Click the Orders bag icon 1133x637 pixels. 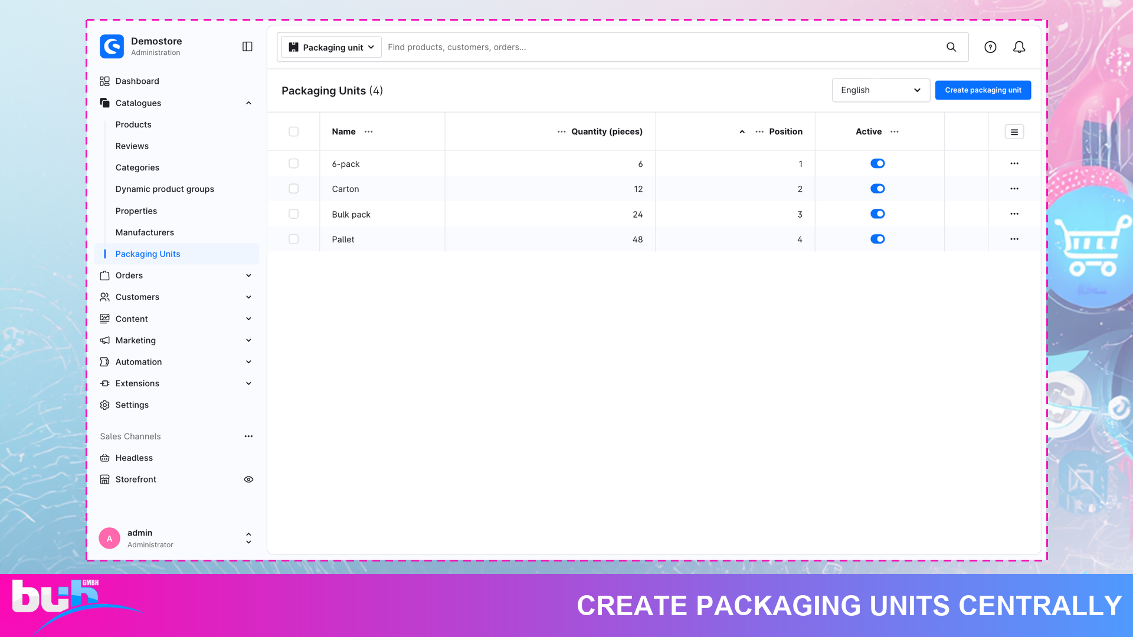104,275
